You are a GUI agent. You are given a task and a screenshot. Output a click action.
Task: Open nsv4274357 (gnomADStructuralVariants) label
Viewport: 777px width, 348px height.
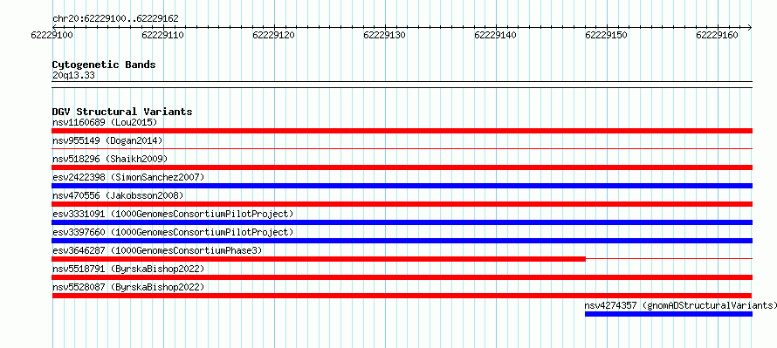[x=680, y=305]
